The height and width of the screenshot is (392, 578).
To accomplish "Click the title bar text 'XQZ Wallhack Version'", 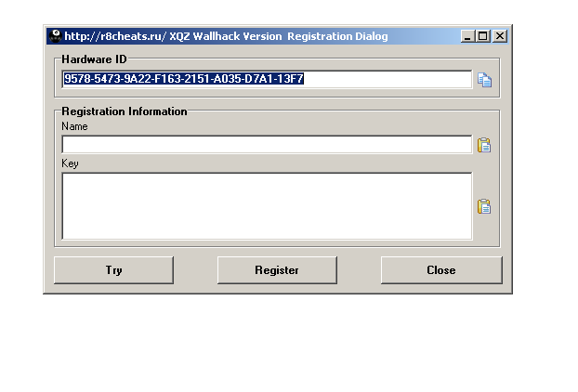I will tap(226, 36).
